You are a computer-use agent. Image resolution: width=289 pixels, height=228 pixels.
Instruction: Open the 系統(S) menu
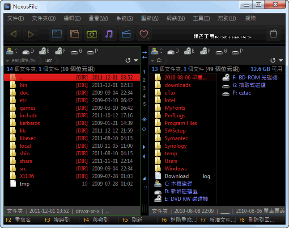click(x=124, y=18)
